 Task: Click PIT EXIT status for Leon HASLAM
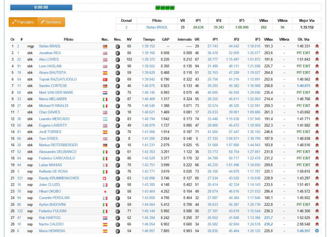coord(303,66)
